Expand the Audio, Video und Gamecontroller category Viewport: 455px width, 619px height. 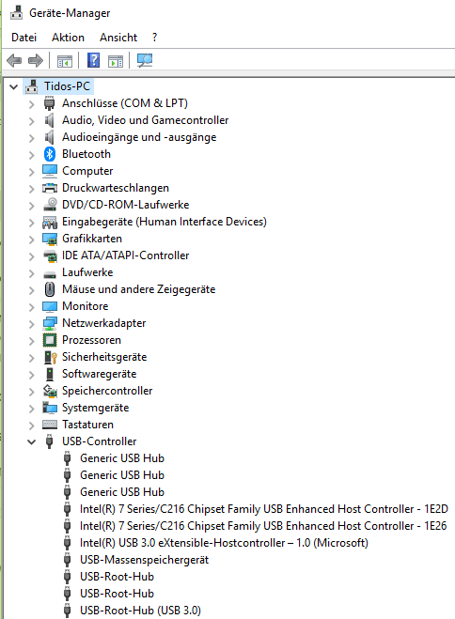point(32,121)
